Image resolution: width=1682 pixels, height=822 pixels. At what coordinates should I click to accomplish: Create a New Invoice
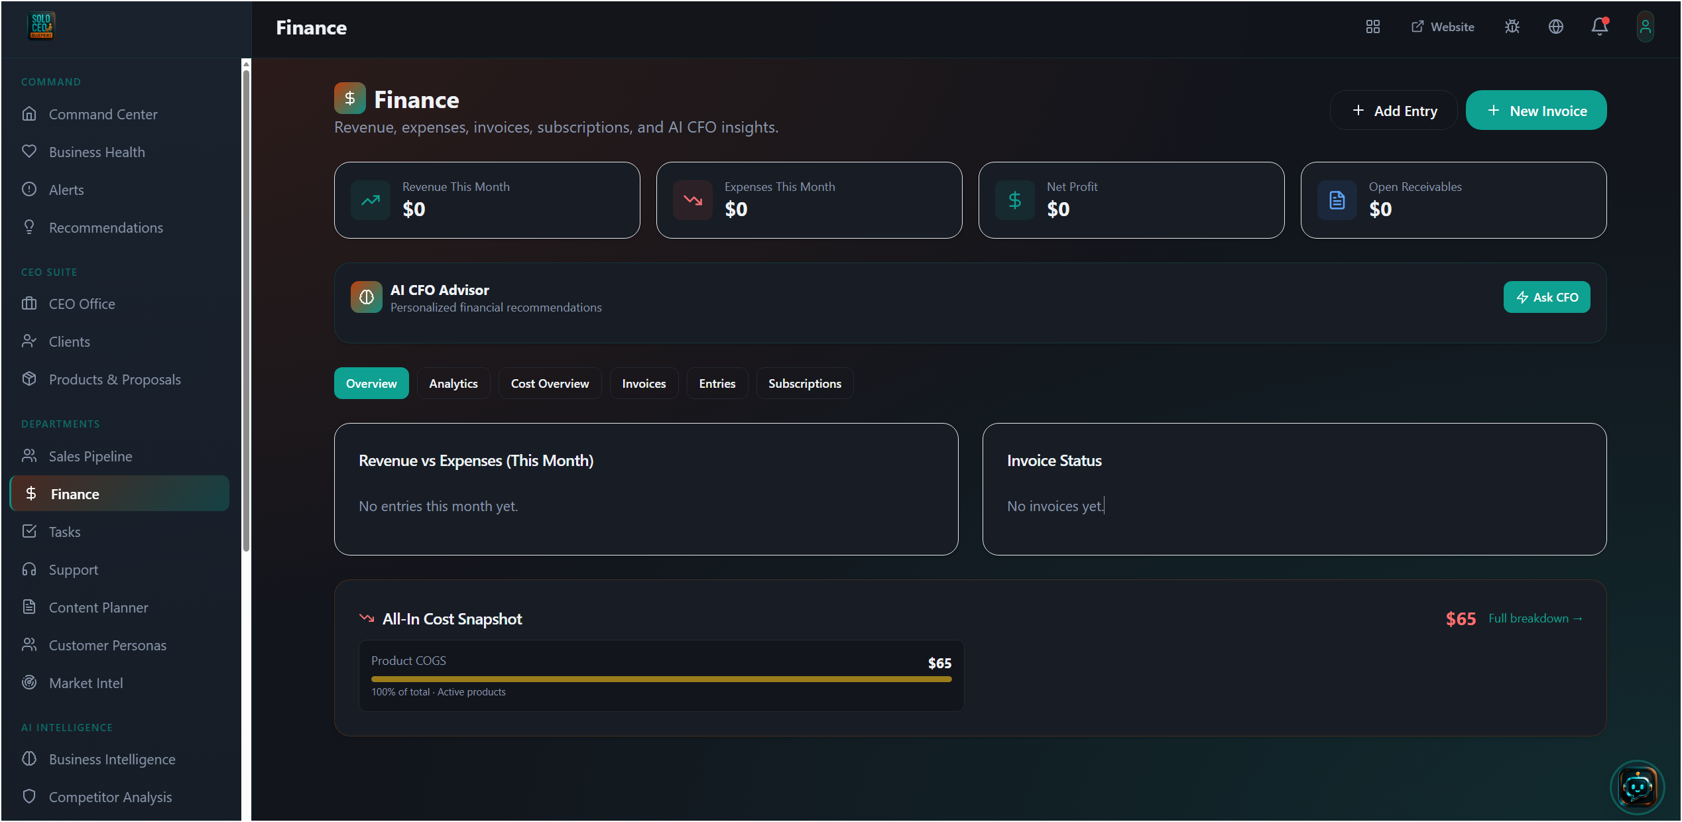pos(1536,111)
